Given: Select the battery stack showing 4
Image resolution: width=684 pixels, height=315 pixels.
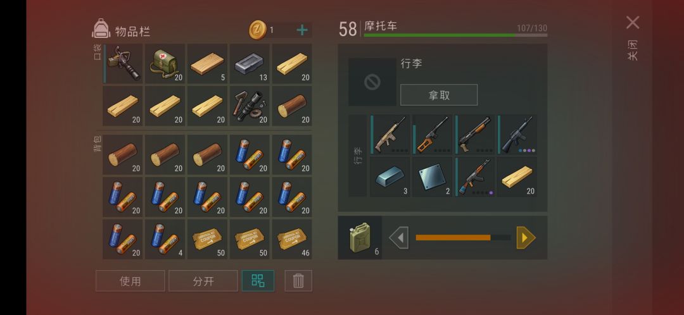Looking at the screenshot, I should click(x=165, y=239).
